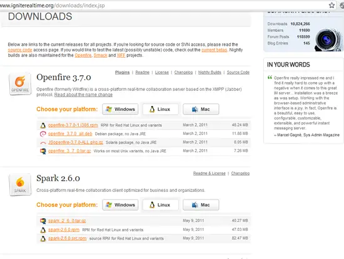Open Spark Readme & License link
Screen dimensions: 344x259
pos(210,174)
